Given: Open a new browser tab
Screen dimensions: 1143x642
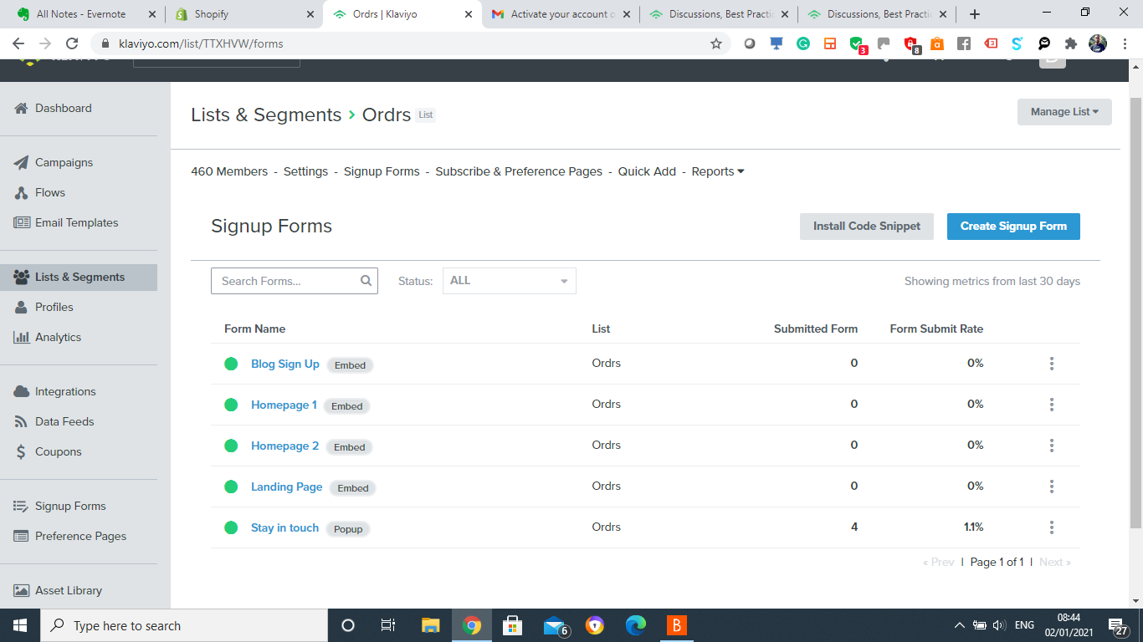Looking at the screenshot, I should [975, 14].
